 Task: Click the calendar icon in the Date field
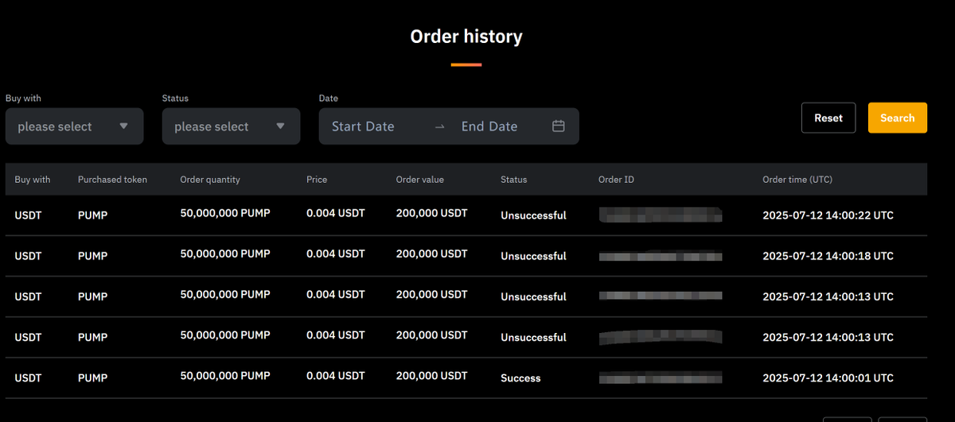pyautogui.click(x=559, y=126)
